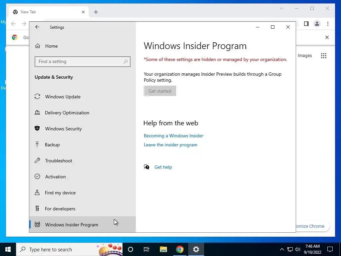Click the Troubleshoot wrench icon
This screenshot has height=256, width=341.
click(x=37, y=160)
